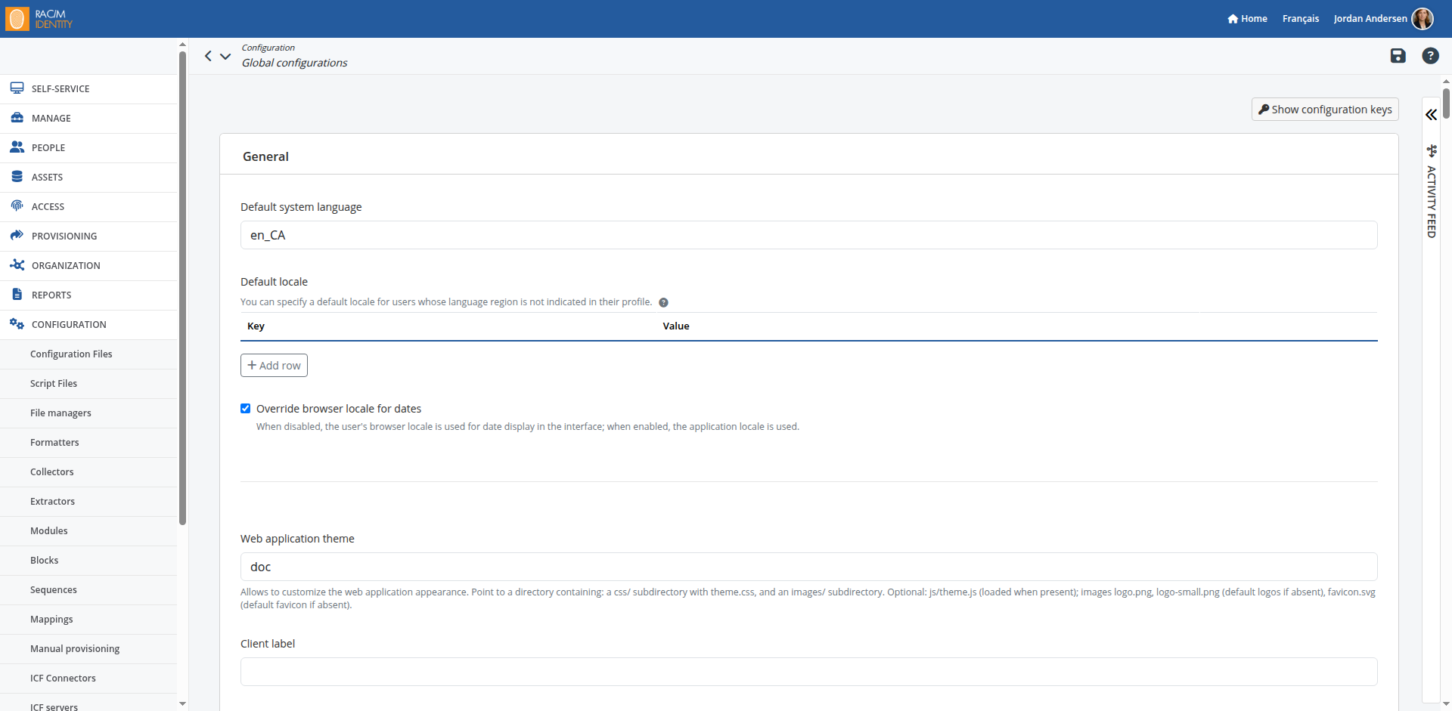1452x711 pixels.
Task: Click the save disk icon
Action: point(1398,56)
